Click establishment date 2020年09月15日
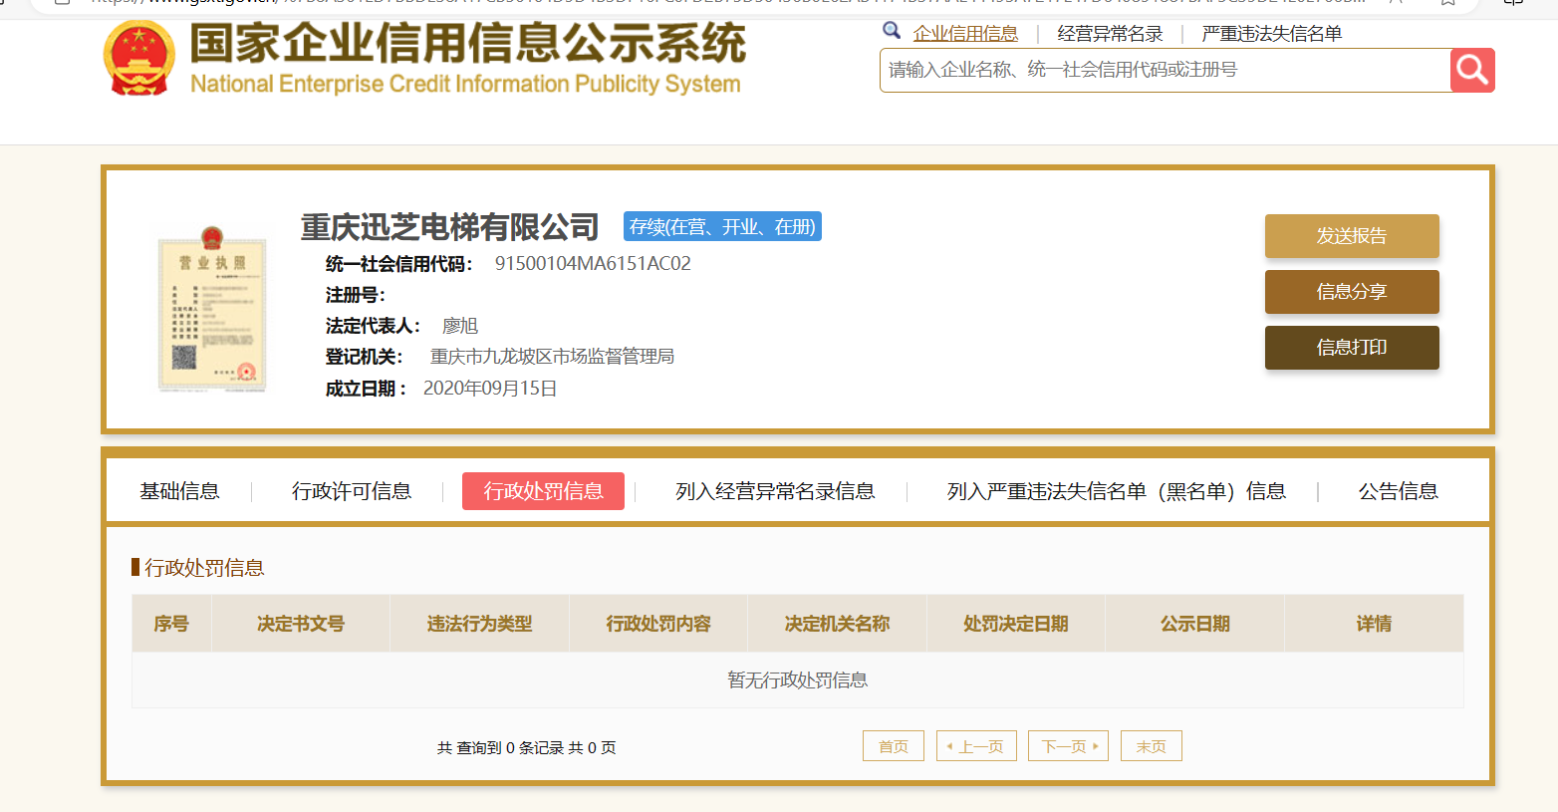The image size is (1558, 812). click(490, 389)
